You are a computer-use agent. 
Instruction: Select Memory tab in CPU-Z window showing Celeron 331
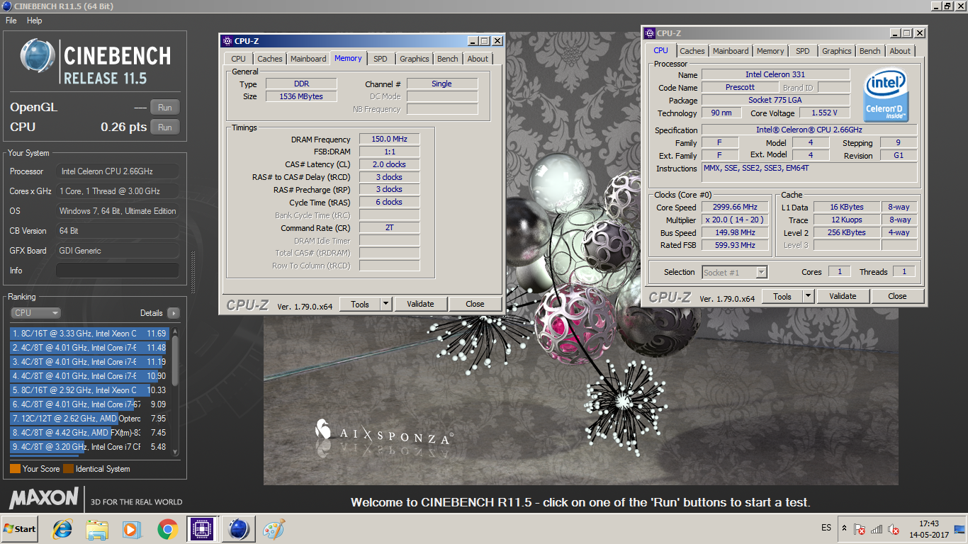pyautogui.click(x=770, y=51)
